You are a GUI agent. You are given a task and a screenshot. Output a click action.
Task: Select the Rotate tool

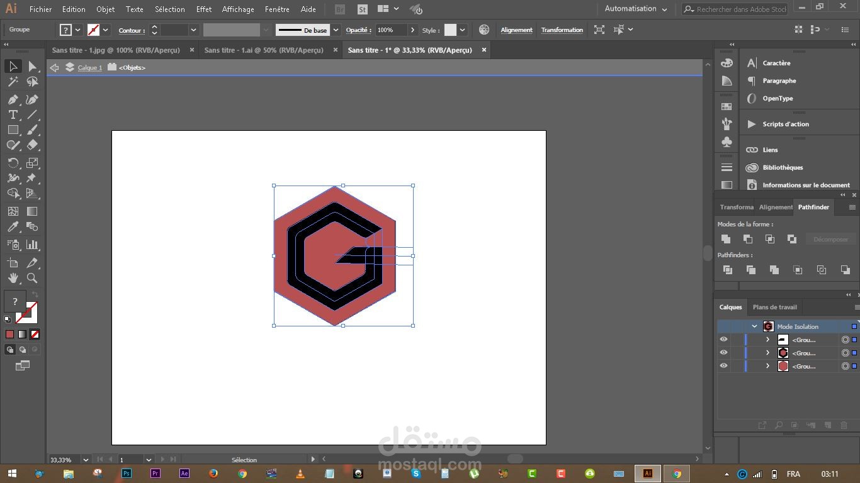[x=13, y=163]
